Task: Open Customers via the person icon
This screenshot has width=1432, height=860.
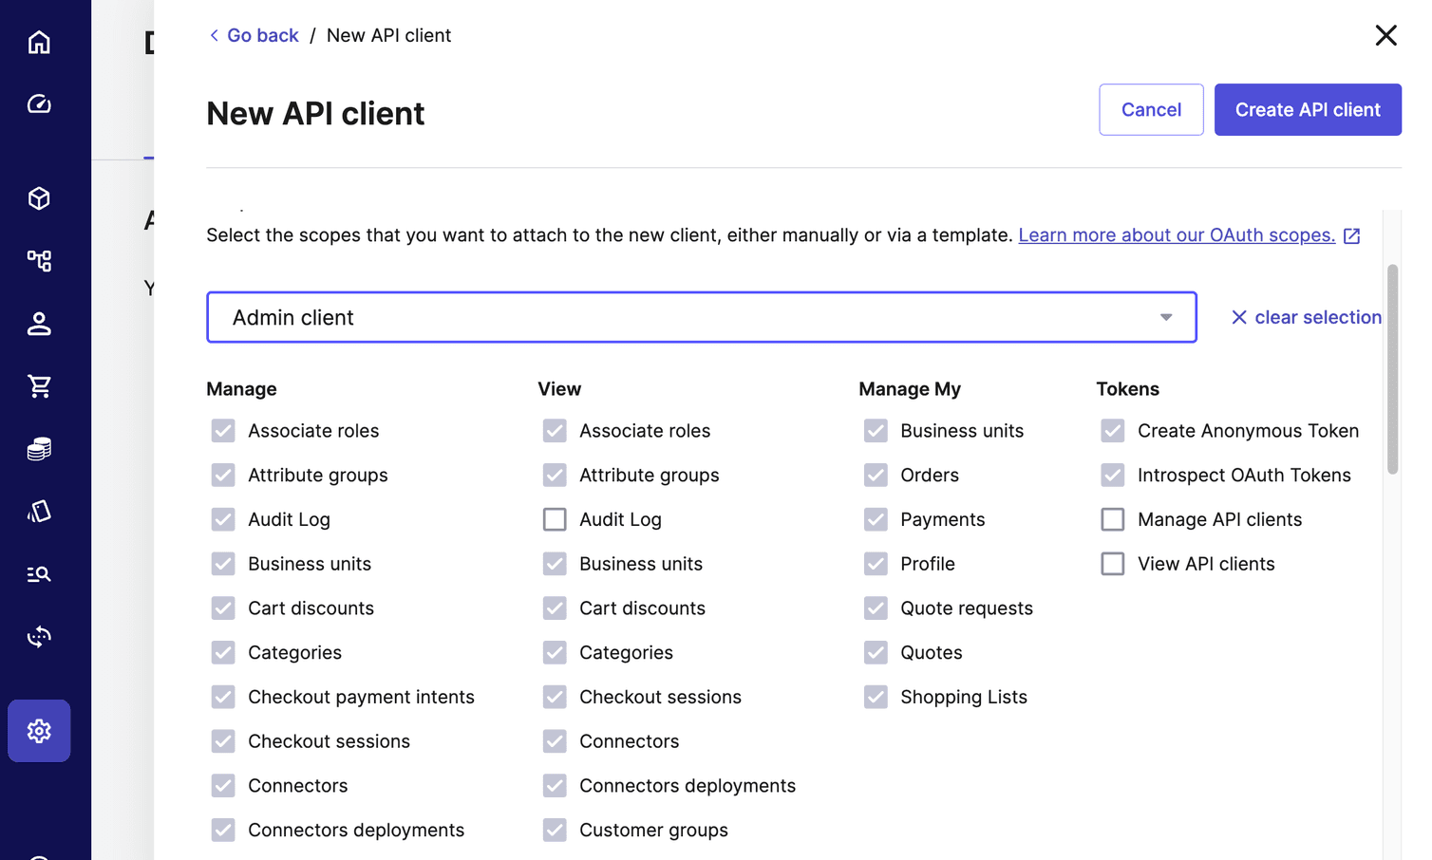Action: [38, 324]
